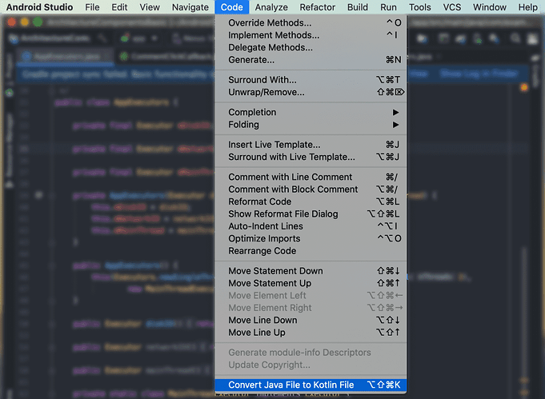Image resolution: width=545 pixels, height=399 pixels.
Task: Choose Surround With option
Action: click(262, 80)
